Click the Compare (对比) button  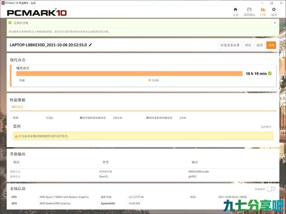pos(248,45)
